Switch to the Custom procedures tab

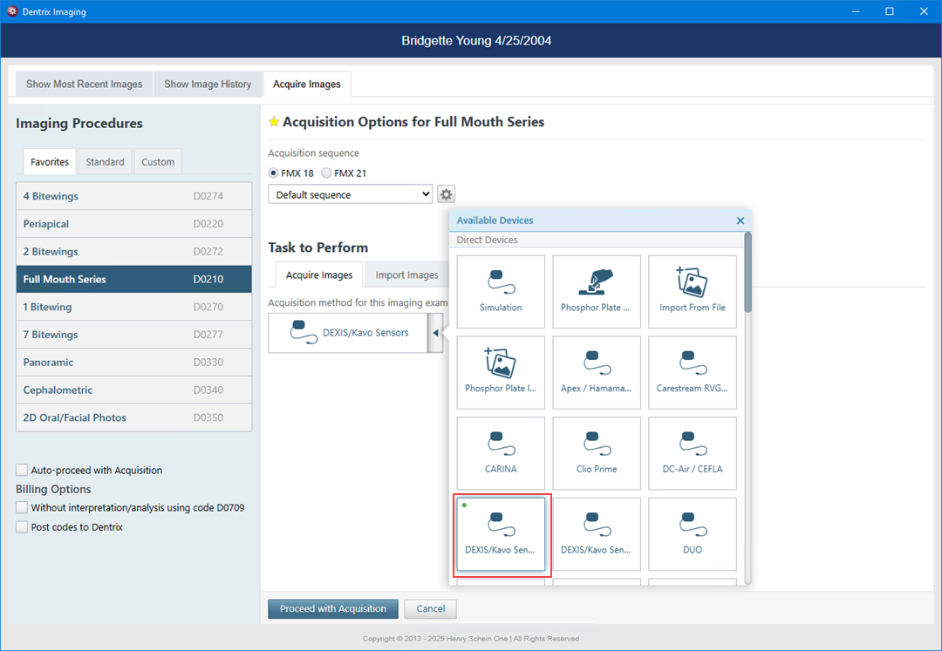(158, 162)
